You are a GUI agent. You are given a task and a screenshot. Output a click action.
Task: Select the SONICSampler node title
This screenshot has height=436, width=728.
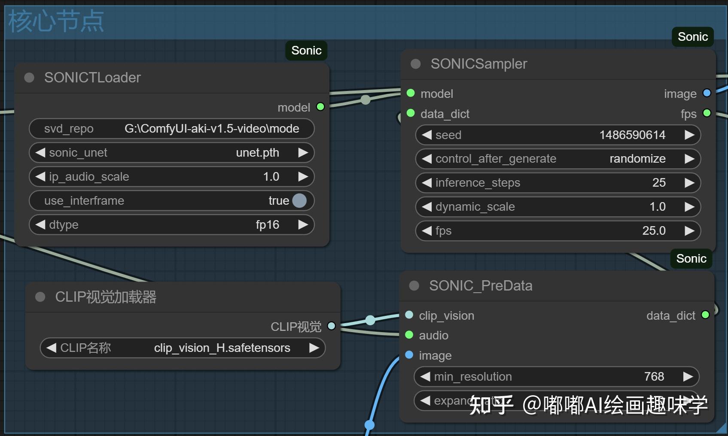click(x=478, y=64)
